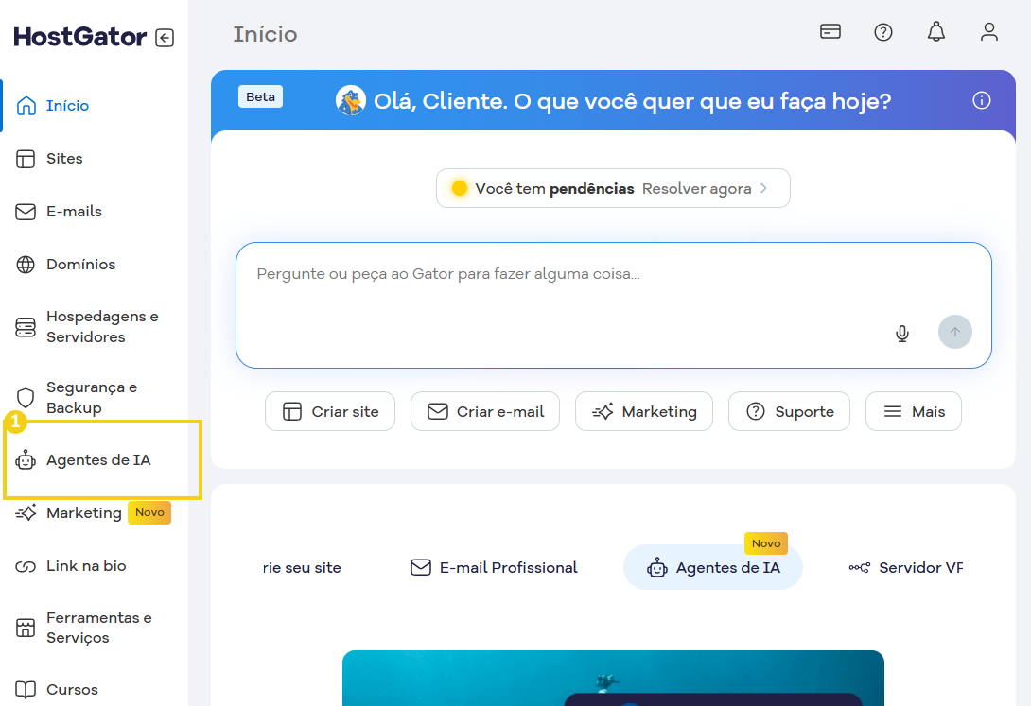The height and width of the screenshot is (706, 1031).
Task: Activate the microphone for voice input
Action: (x=902, y=333)
